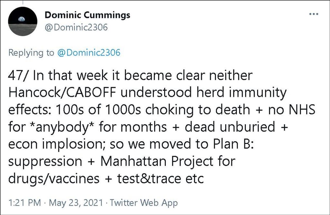This screenshot has width=330, height=215.
Task: Click the "Replying to" label text
Action: point(31,53)
